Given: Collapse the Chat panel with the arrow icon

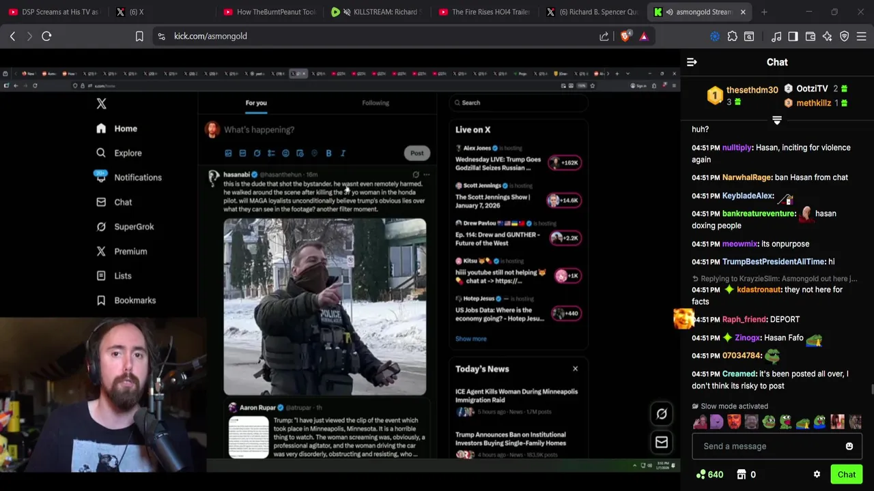Looking at the screenshot, I should coord(692,62).
